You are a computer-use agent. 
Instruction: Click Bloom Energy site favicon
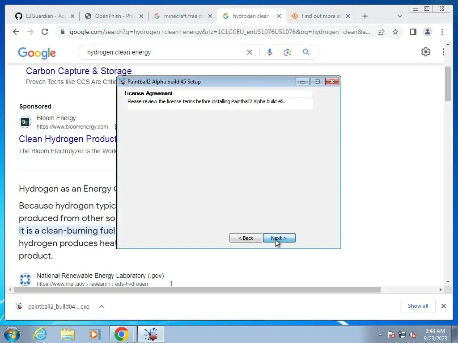tap(25, 122)
